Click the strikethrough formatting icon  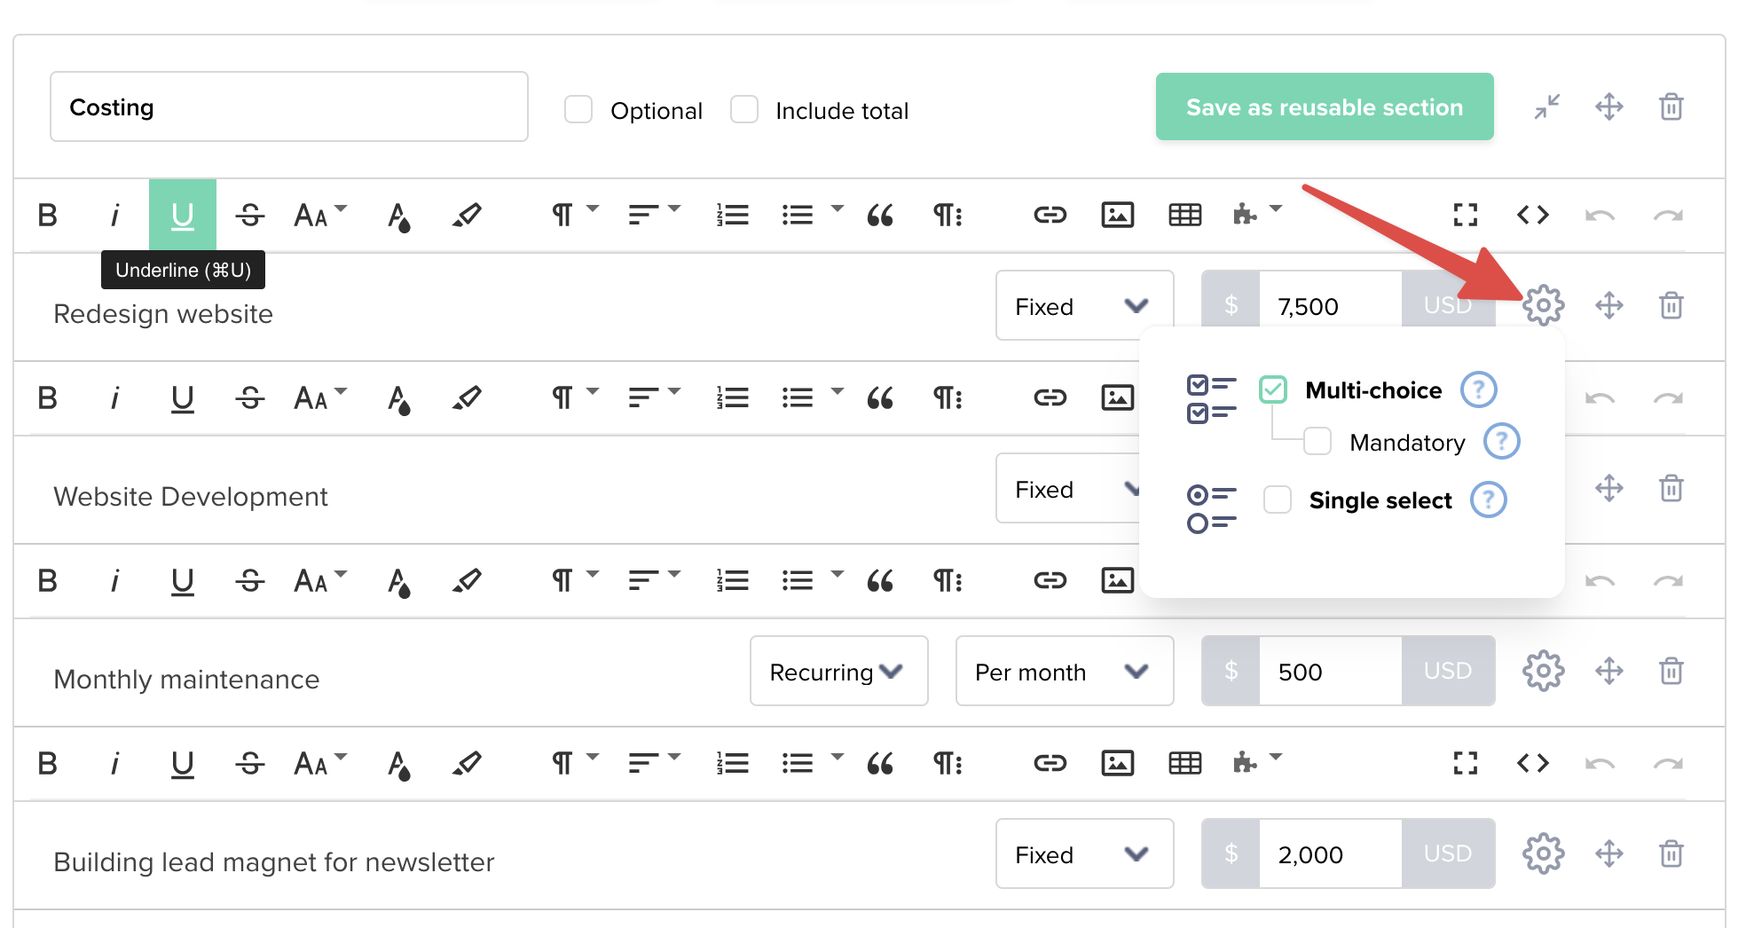coord(249,214)
